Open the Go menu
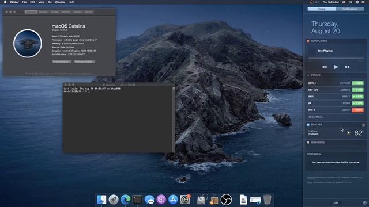The height and width of the screenshot is (207, 369). (x=50, y=2)
